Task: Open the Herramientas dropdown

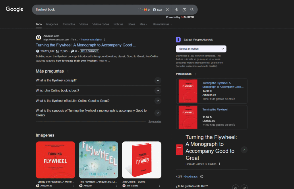Action: click(x=162, y=24)
